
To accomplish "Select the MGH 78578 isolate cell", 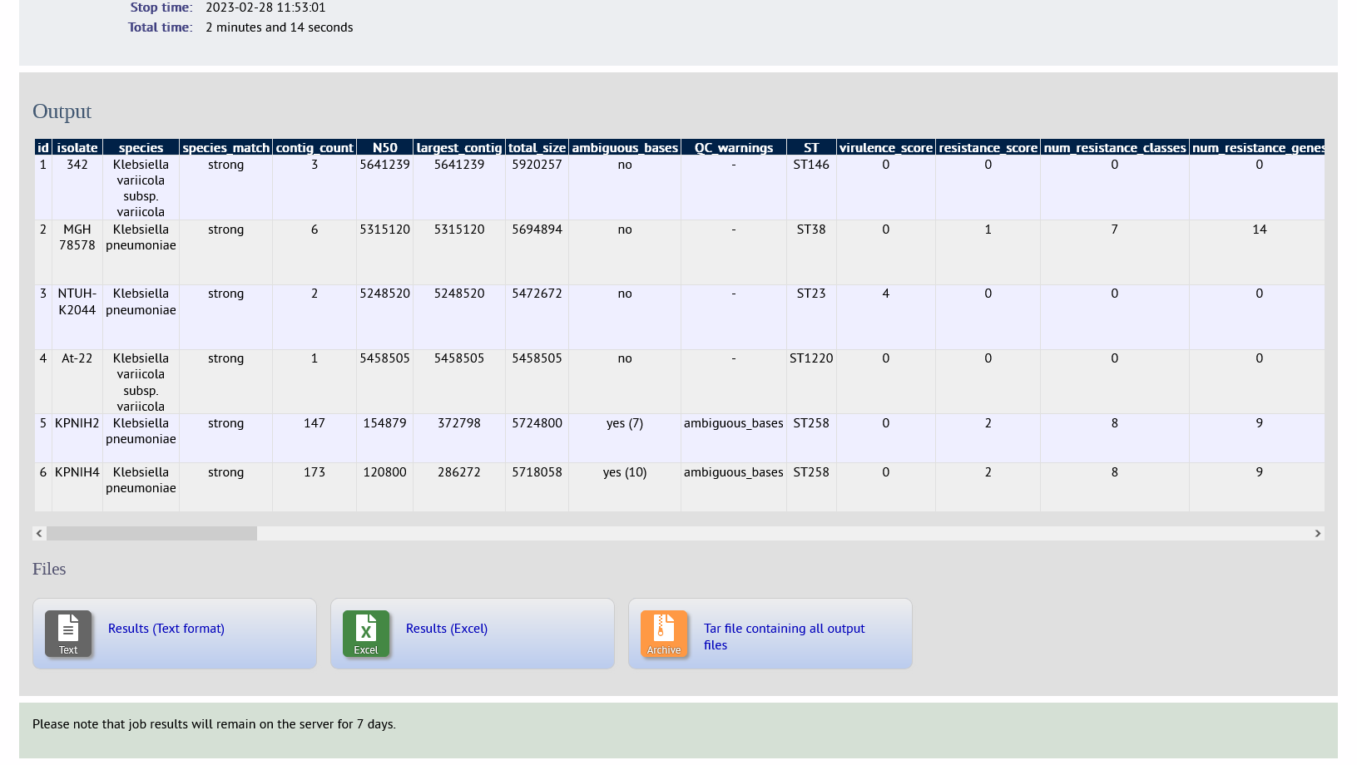I will [x=77, y=237].
